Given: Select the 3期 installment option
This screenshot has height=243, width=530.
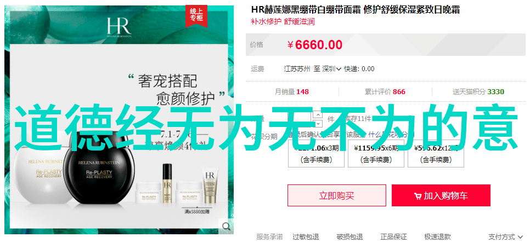Looking at the screenshot, I should [316, 153].
